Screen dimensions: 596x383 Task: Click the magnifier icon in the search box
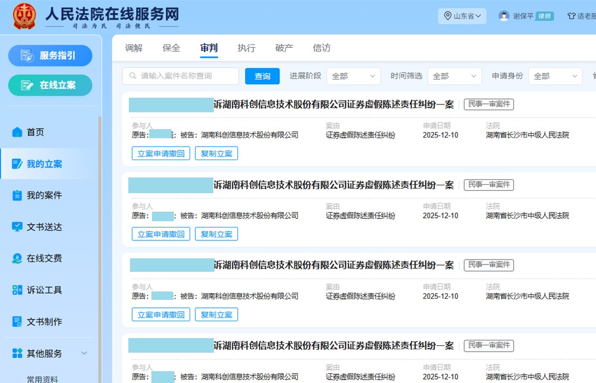click(133, 76)
